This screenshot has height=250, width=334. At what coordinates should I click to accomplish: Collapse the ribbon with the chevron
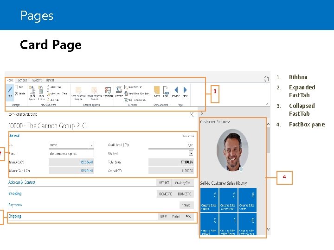click(x=267, y=104)
